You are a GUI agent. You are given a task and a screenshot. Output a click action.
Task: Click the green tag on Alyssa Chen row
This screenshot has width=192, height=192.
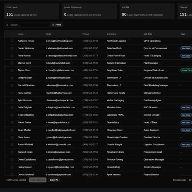(186, 70)
